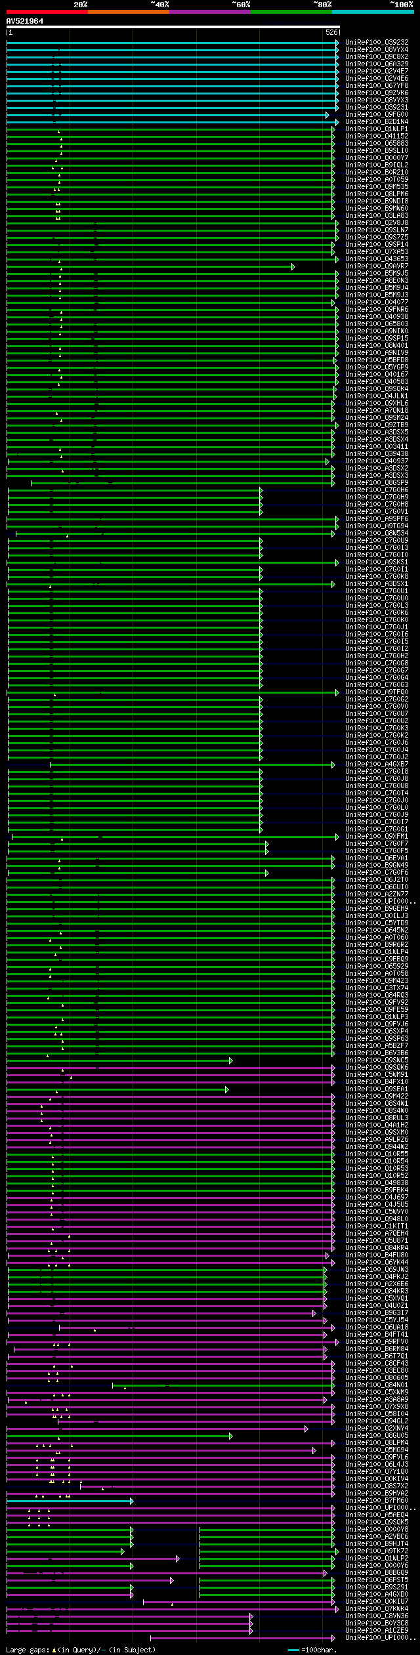Click the UniRef100_C3TX74 label
The width and height of the screenshot is (420, 1655).
[377, 988]
